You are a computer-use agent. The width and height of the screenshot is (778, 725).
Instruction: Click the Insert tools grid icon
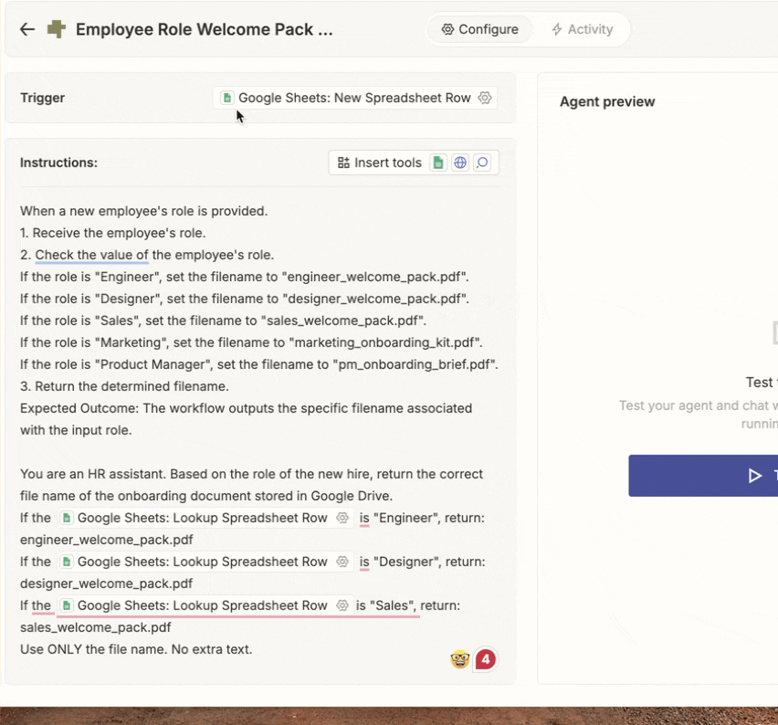point(343,163)
